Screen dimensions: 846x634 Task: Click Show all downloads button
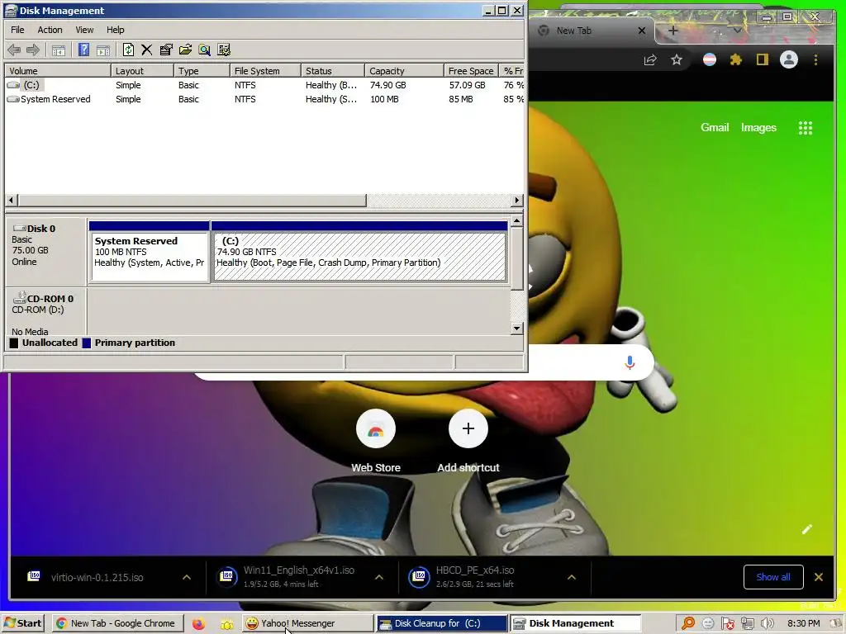click(773, 577)
